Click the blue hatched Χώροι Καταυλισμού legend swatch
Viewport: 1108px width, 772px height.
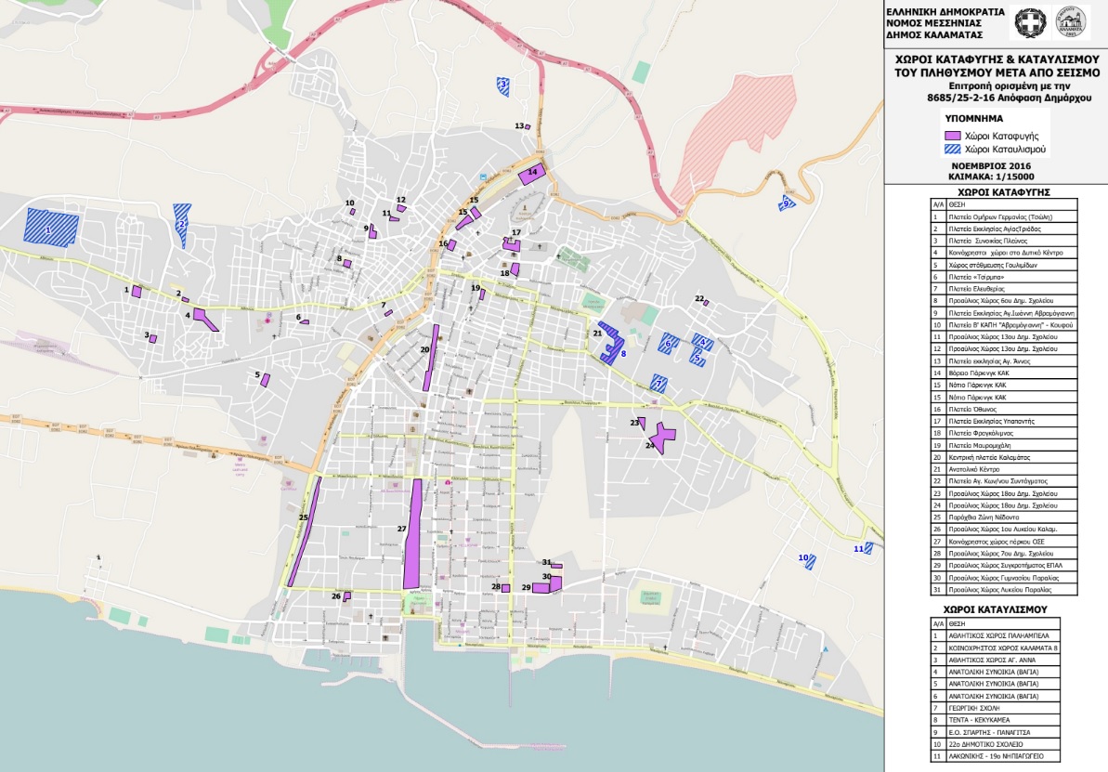pos(953,150)
